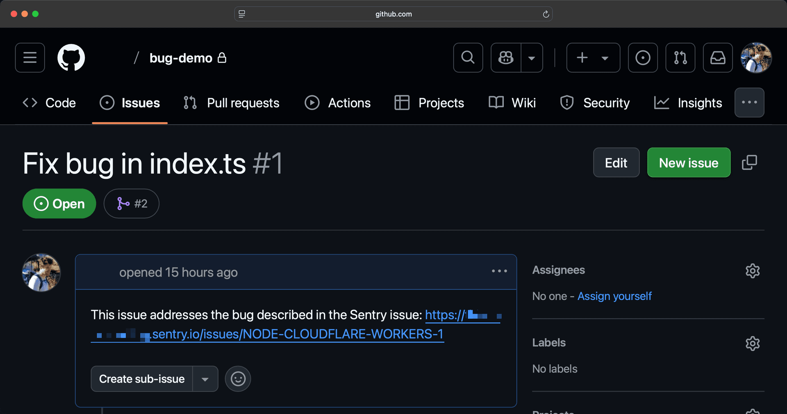Expand the Create sub-issue options arrow
The width and height of the screenshot is (787, 414).
coord(205,378)
